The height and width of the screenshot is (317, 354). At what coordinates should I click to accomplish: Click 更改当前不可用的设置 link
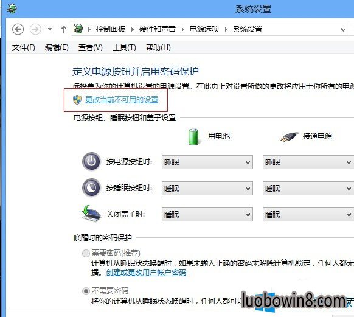tap(122, 100)
